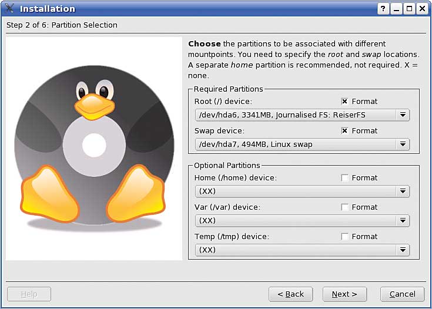Click the 'Optional Partitions' group title
The image size is (432, 309).
coord(227,165)
